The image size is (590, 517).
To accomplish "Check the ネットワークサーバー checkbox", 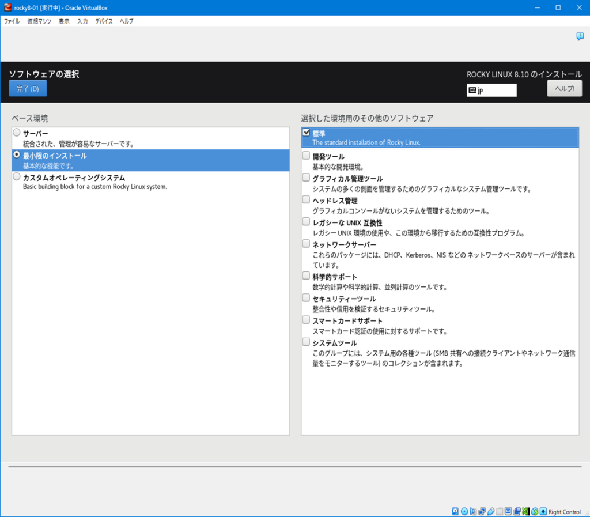I will 307,244.
